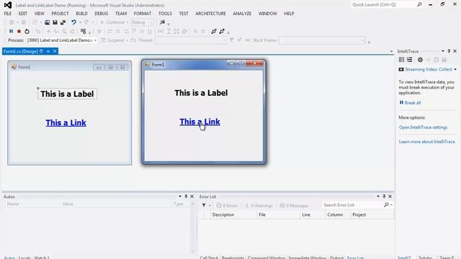This screenshot has height=259, width=461.
Task: Open the Debug configuration dropdown
Action: click(x=152, y=22)
